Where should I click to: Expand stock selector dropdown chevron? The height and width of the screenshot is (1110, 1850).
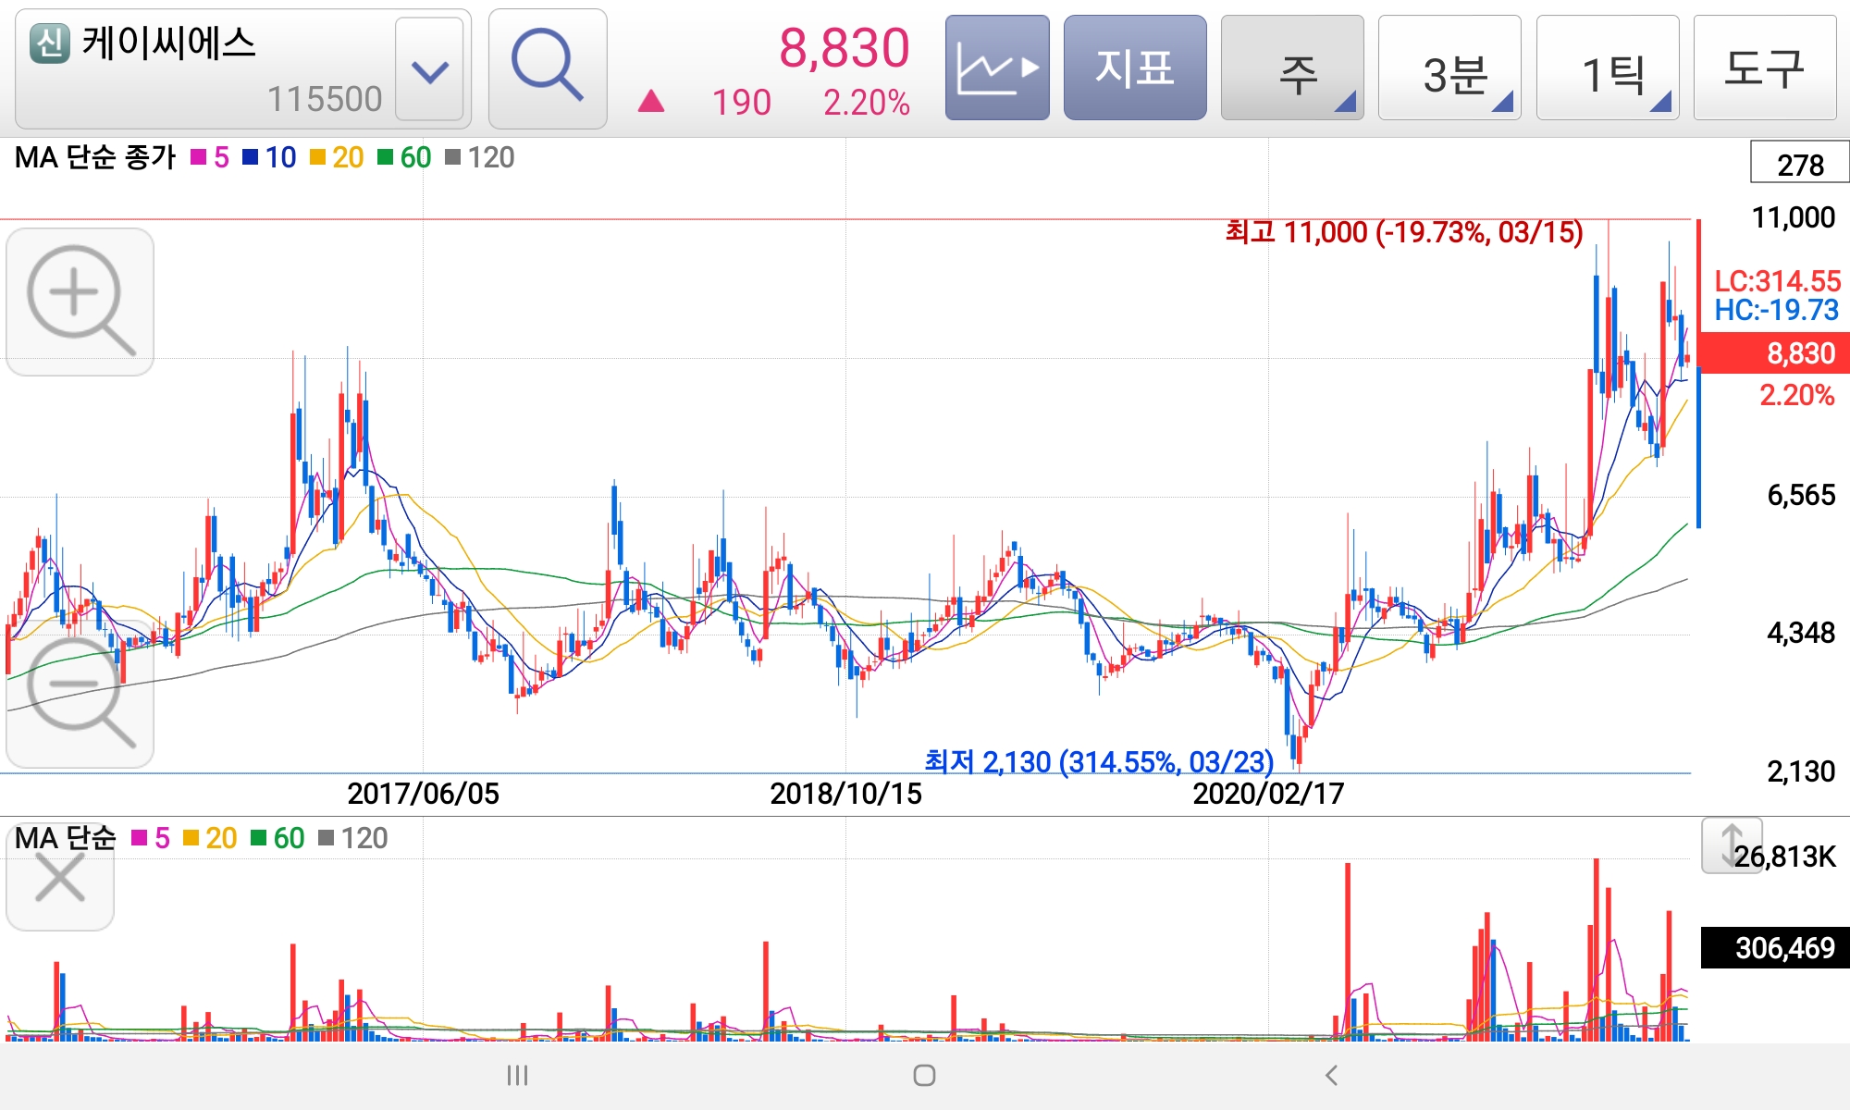coord(429,69)
